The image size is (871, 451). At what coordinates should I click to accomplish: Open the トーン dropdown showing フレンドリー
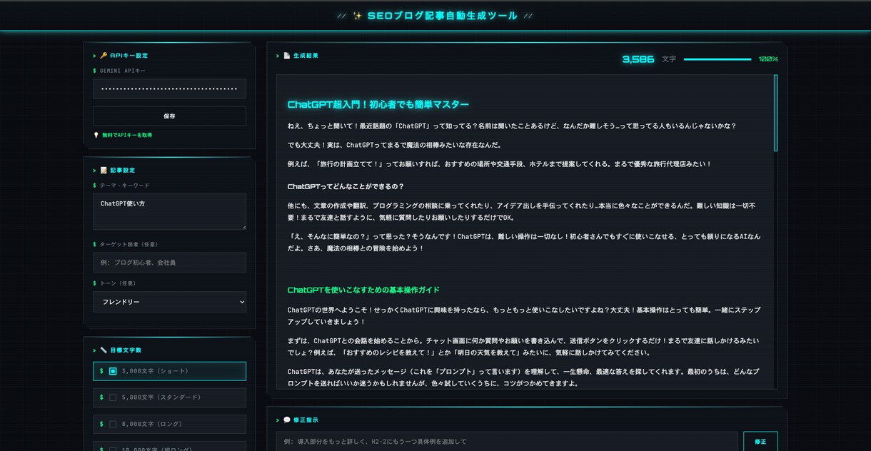pyautogui.click(x=169, y=302)
